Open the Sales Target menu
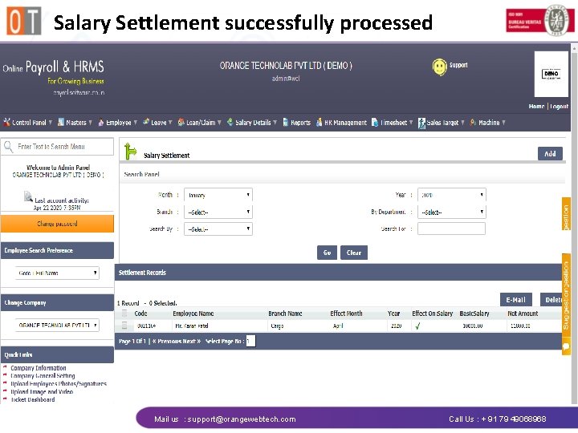Viewport: 578px width, 433px height. [x=442, y=123]
